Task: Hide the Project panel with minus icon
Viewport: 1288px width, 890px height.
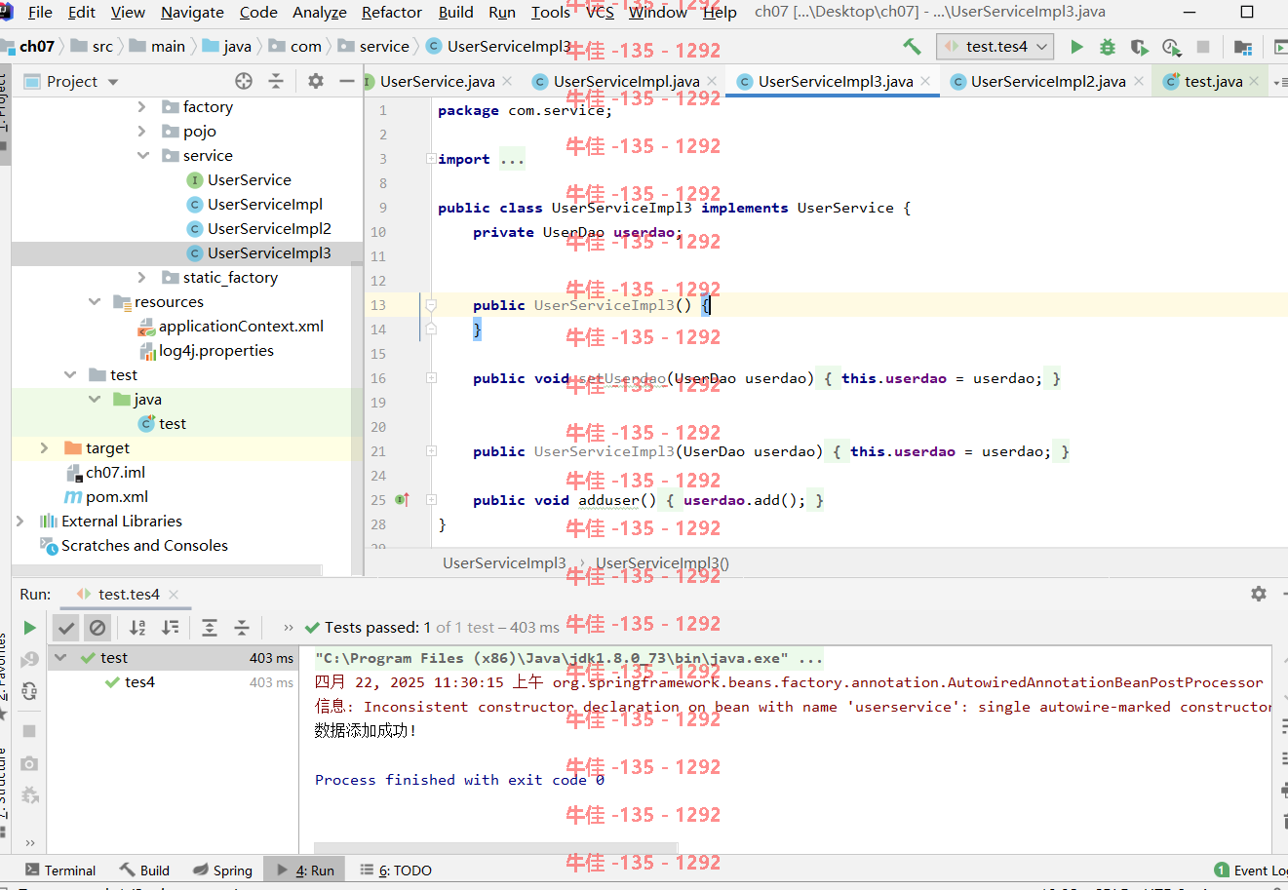Action: [x=346, y=81]
